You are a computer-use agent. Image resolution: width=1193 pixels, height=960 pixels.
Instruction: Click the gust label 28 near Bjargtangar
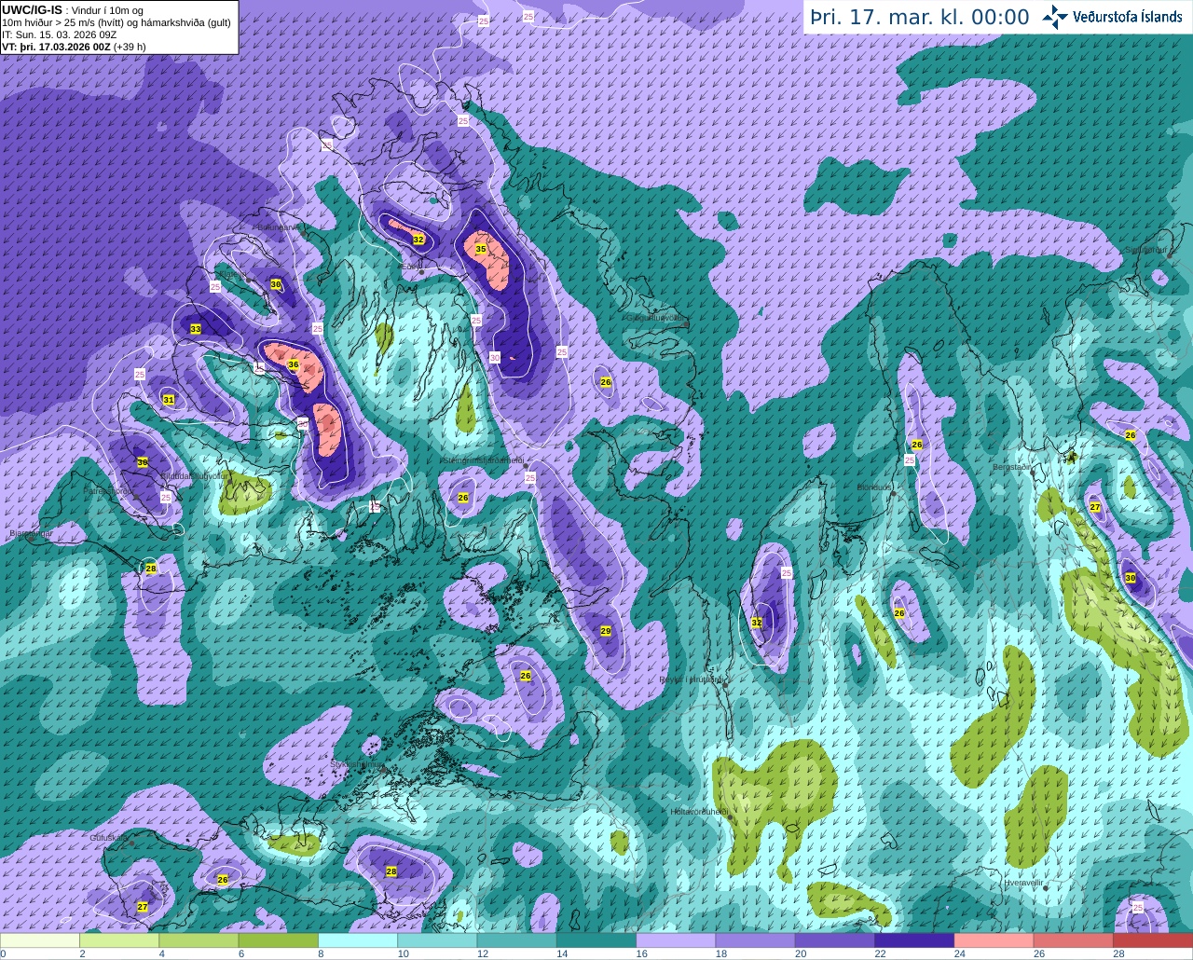[151, 569]
